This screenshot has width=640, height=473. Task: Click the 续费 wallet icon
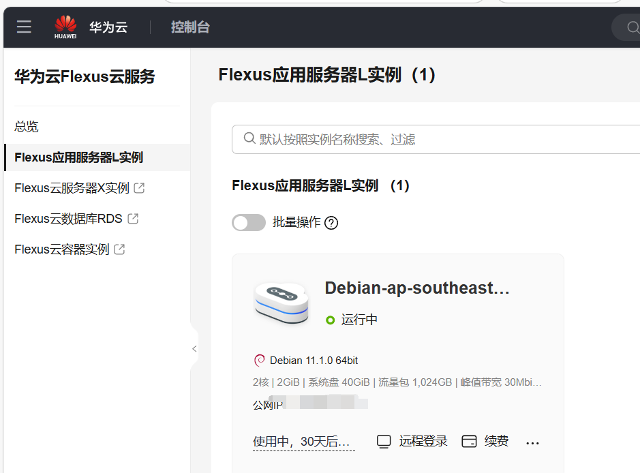pos(469,441)
